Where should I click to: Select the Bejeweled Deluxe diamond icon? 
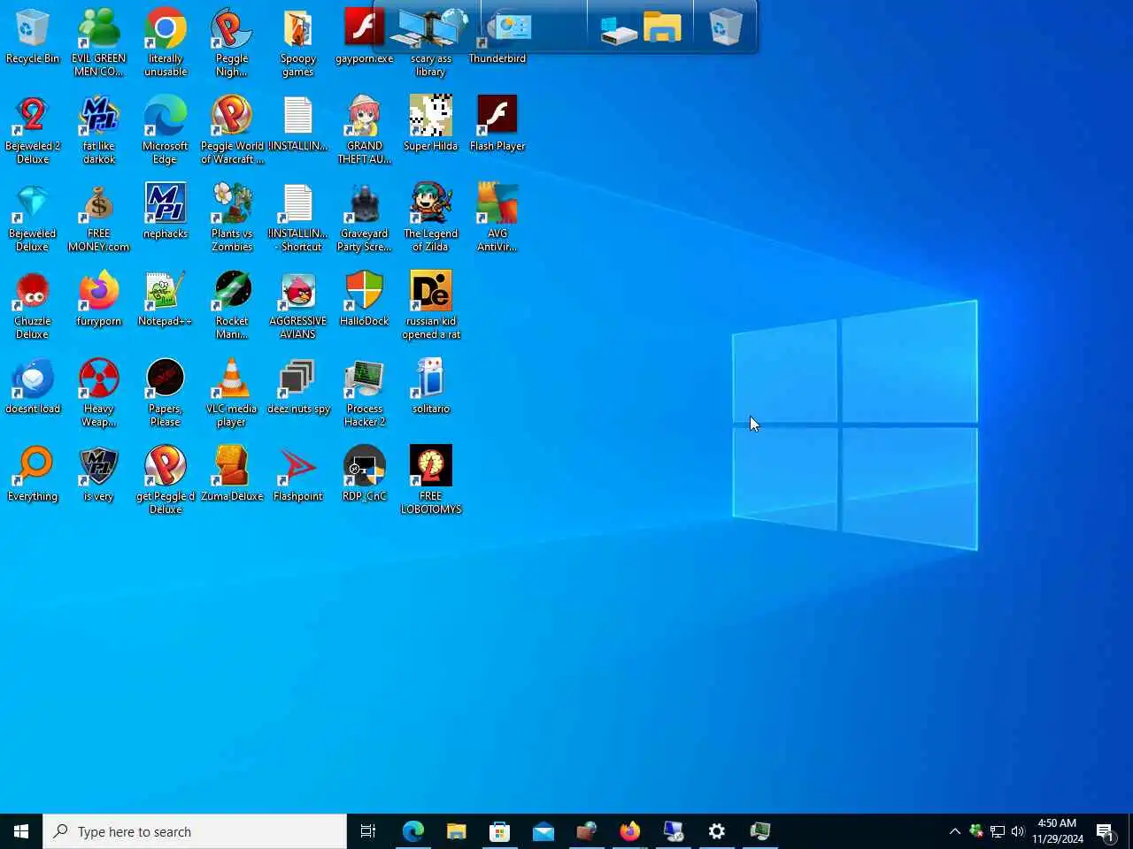33,217
